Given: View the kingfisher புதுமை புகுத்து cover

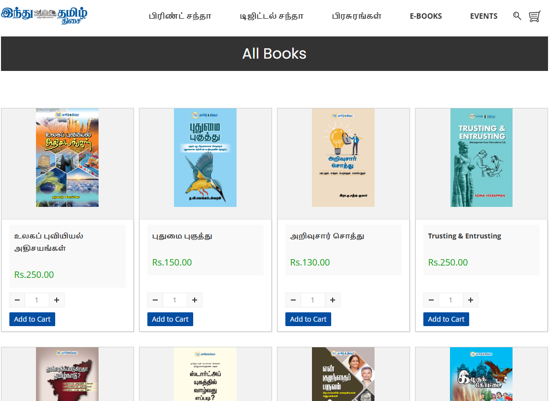Looking at the screenshot, I should 205,158.
